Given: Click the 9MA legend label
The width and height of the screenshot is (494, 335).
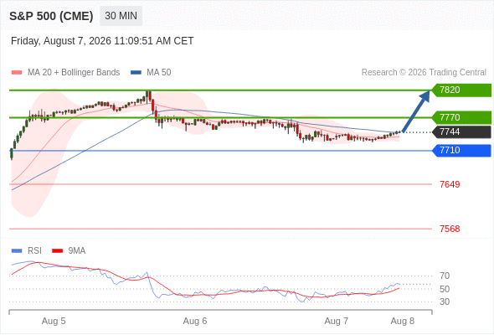Looking at the screenshot, I should [77, 251].
